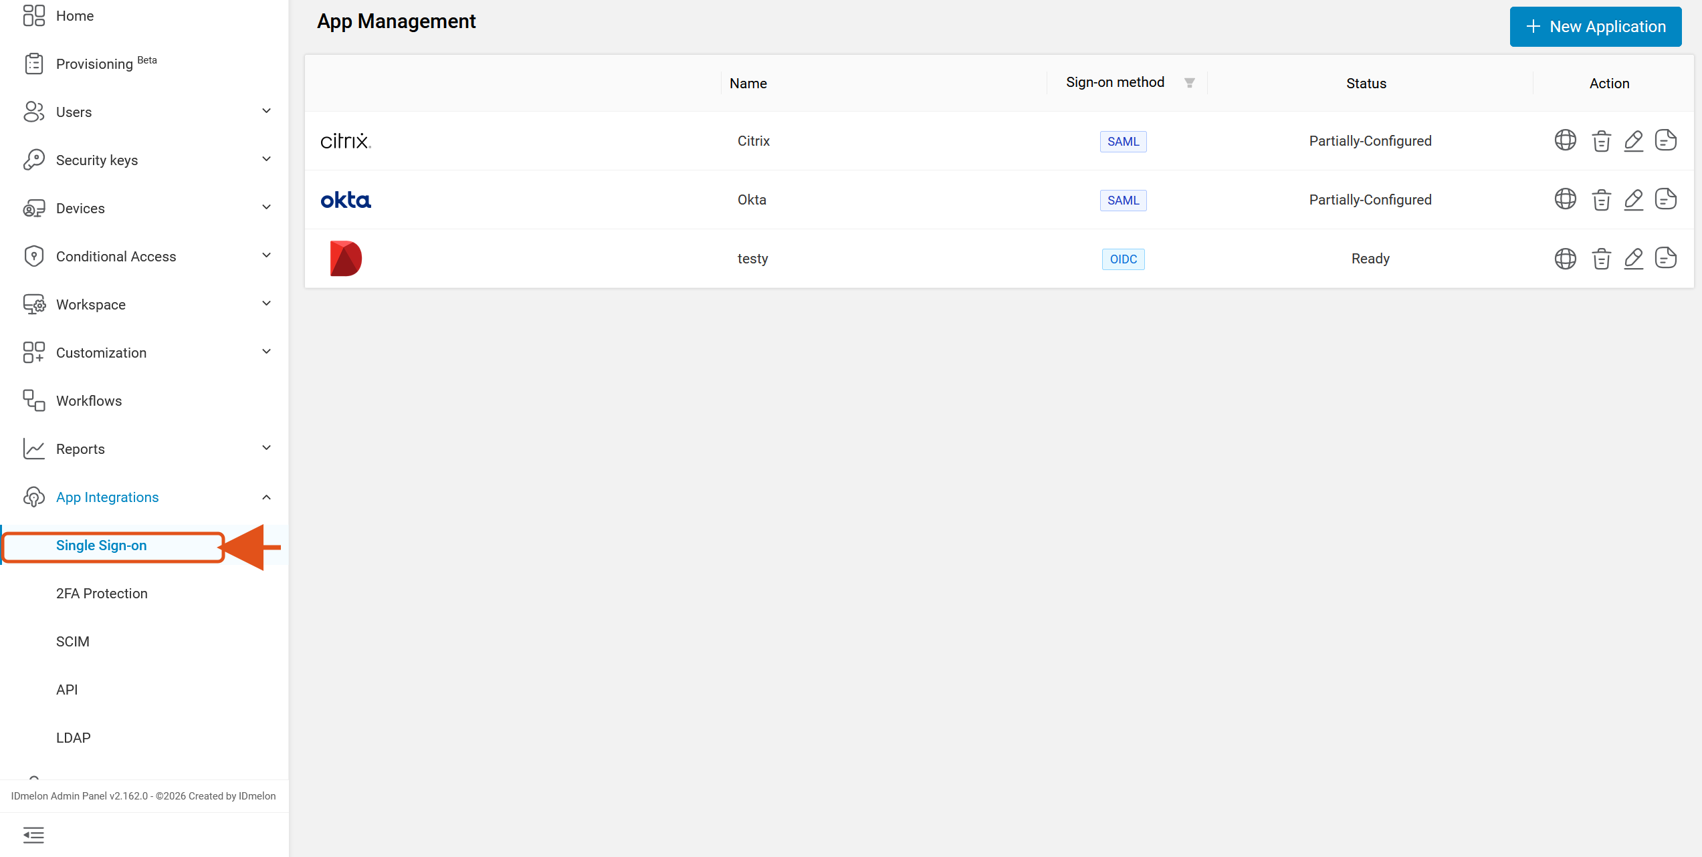Viewport: 1702px width, 857px height.
Task: Open the Okta document note icon
Action: [1665, 199]
